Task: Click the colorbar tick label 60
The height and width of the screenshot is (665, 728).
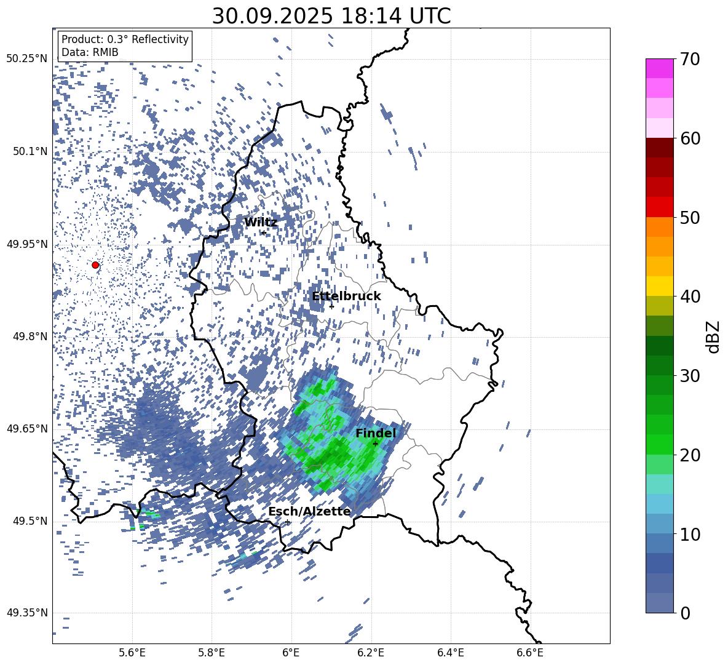Action: pos(690,138)
